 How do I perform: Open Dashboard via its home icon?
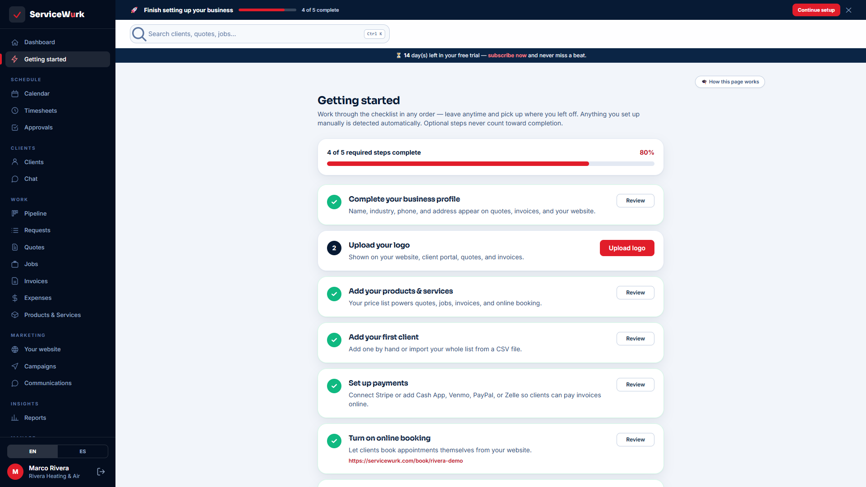15,42
